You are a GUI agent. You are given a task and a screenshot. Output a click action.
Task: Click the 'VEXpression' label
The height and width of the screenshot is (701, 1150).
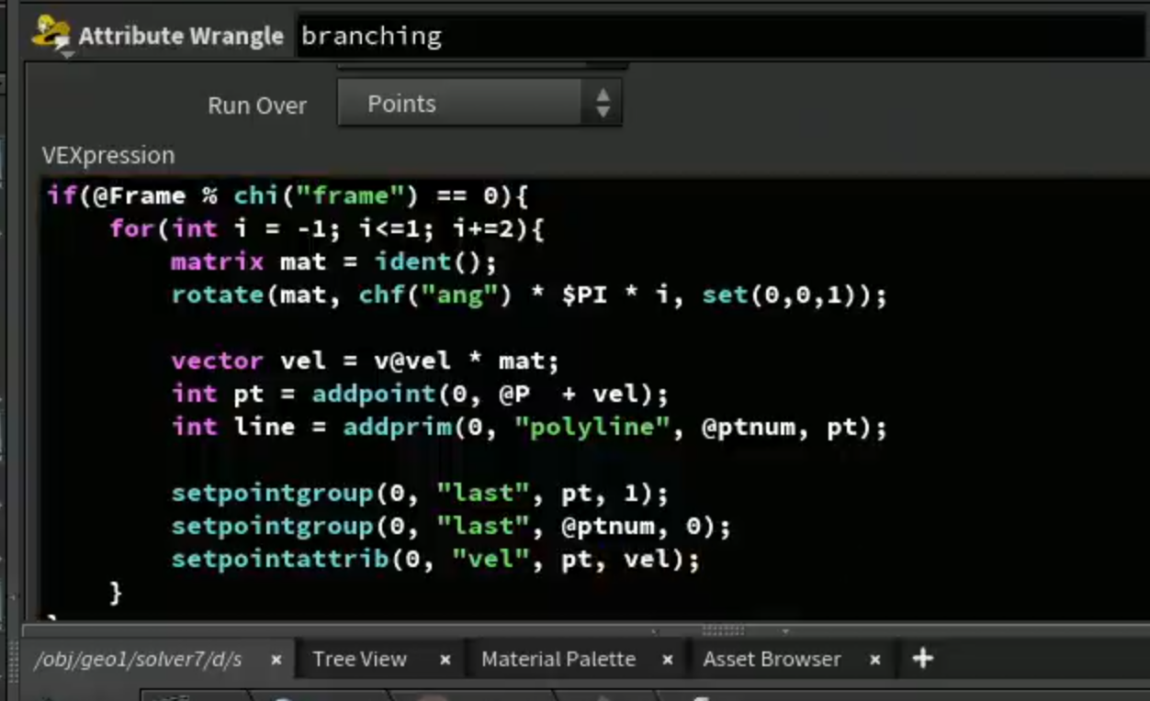108,155
